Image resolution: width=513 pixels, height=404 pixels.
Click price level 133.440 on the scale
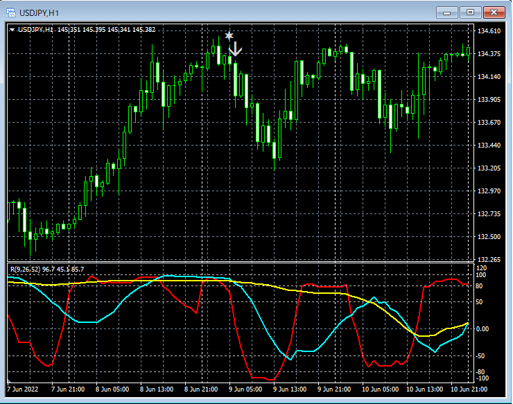tap(489, 146)
